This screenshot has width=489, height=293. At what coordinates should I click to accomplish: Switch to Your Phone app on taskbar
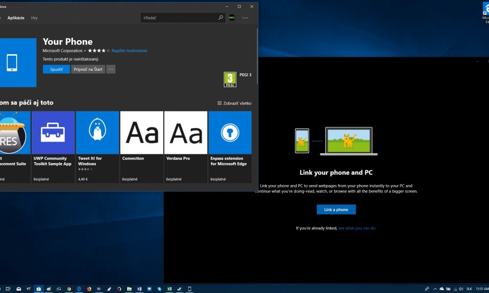pos(189,289)
